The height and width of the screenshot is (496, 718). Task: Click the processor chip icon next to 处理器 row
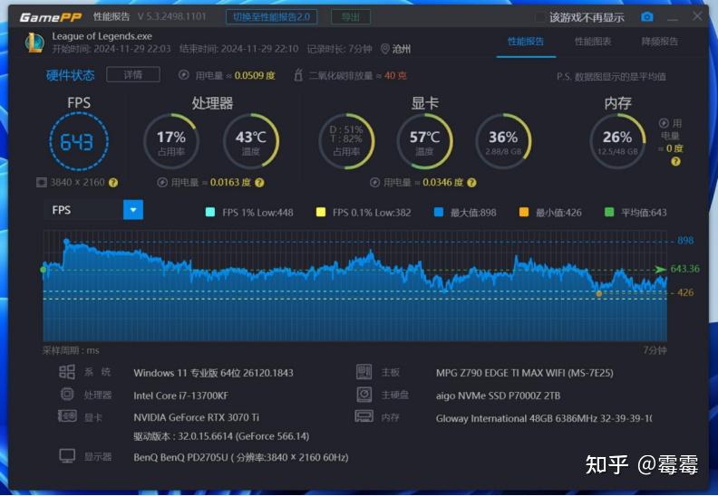click(67, 394)
